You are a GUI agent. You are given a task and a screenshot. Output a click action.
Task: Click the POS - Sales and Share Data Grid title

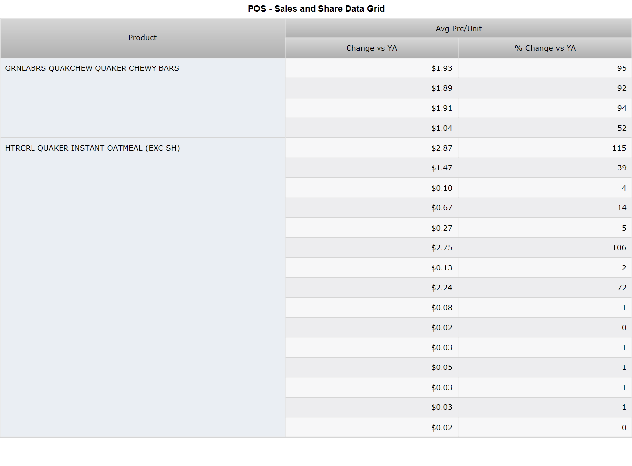tap(316, 9)
